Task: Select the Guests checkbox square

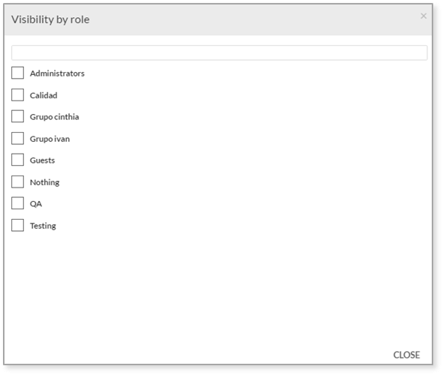Action: pos(17,160)
